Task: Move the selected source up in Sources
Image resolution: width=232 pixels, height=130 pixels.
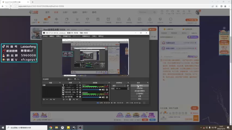Action: tap(74, 99)
